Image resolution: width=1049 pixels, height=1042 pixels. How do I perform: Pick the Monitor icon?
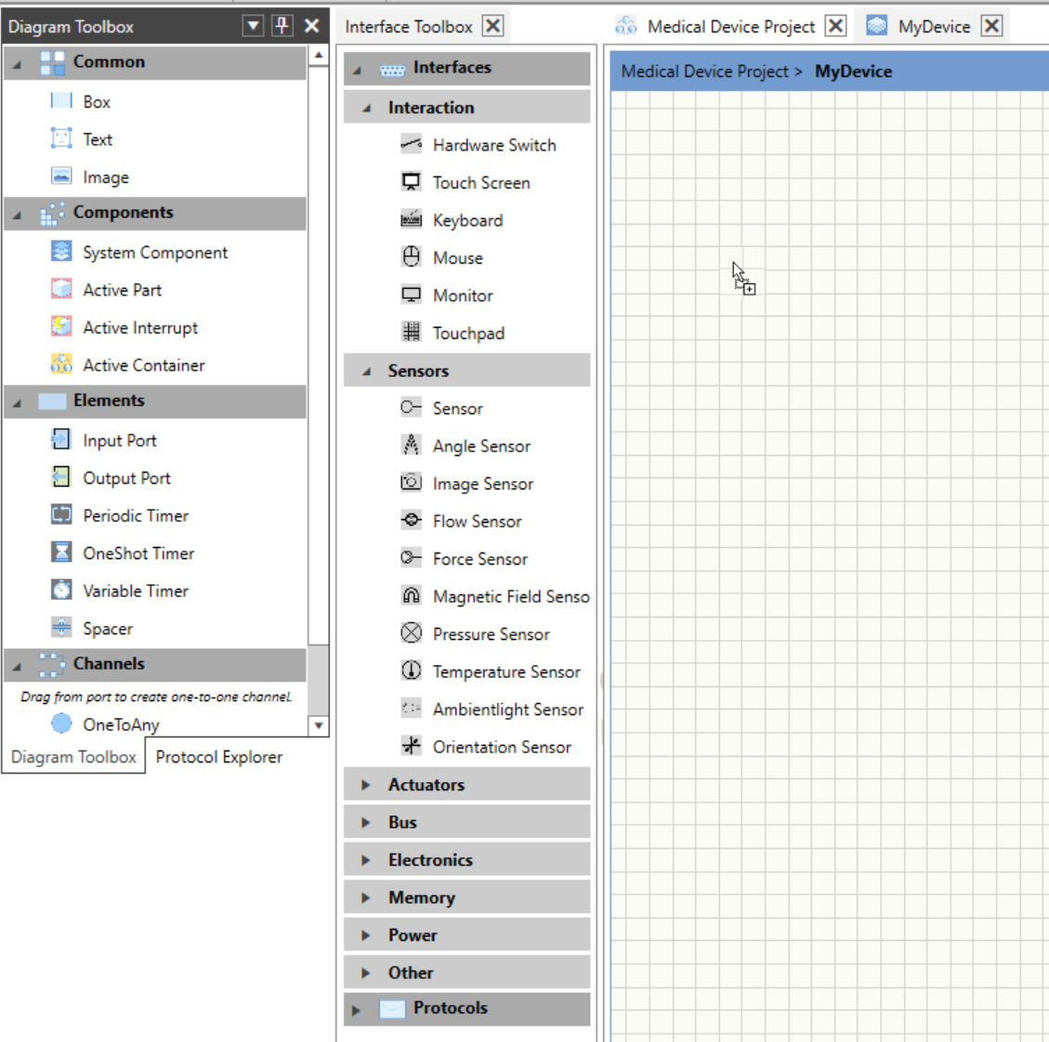click(411, 295)
